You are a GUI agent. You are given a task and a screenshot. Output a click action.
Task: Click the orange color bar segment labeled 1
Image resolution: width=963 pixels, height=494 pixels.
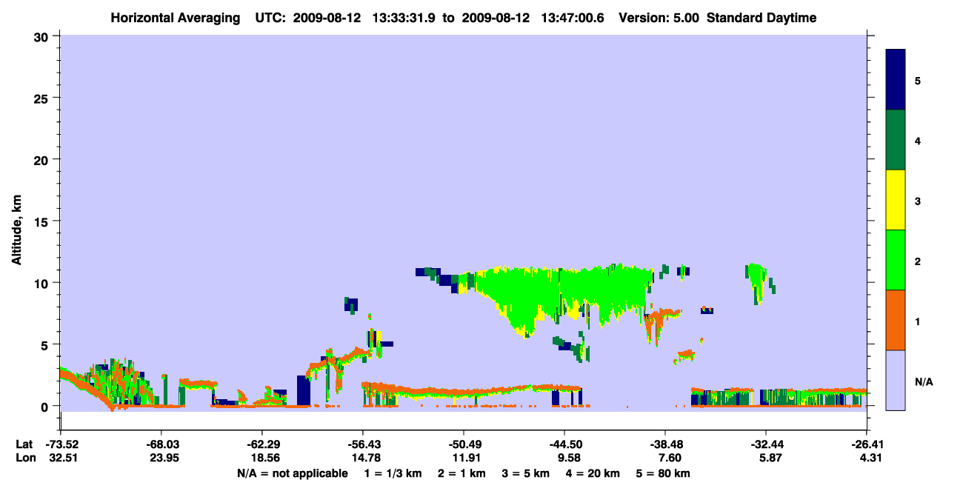pos(896,320)
